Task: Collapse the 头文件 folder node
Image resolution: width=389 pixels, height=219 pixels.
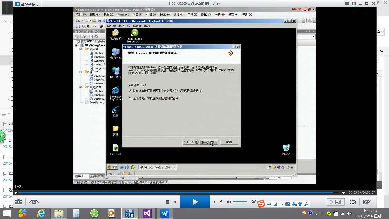Action: click(81, 49)
